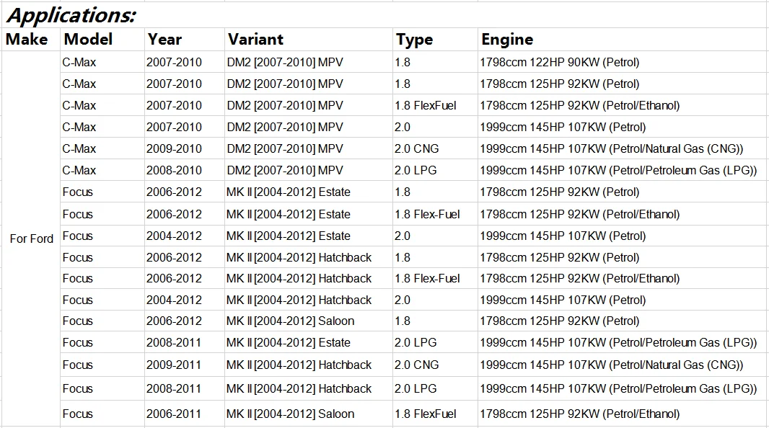Select the 2009-2011 year cell
The width and height of the screenshot is (769, 428).
pos(174,365)
